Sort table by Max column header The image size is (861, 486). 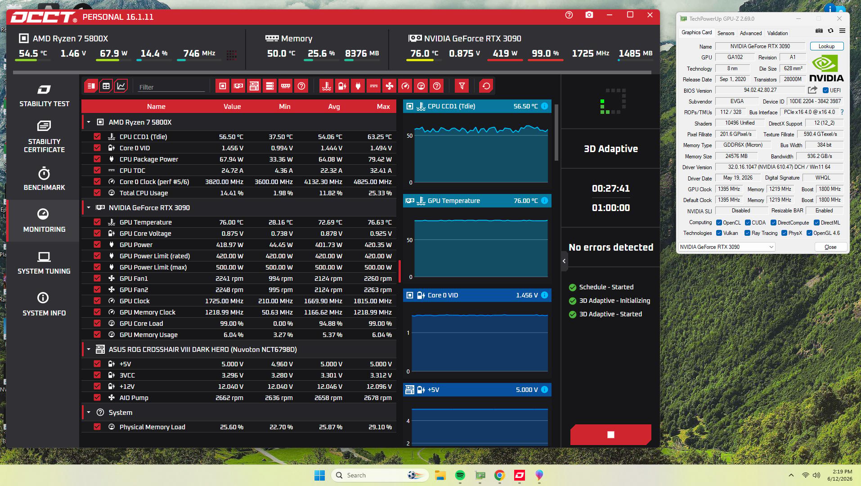383,107
